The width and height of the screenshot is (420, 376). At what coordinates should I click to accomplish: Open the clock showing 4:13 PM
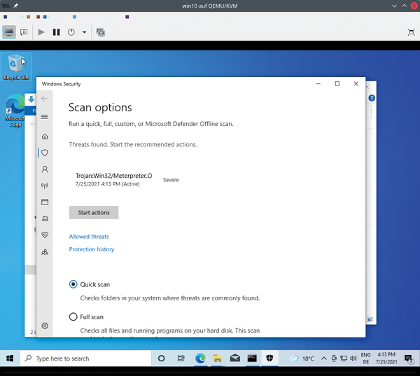pos(386,358)
